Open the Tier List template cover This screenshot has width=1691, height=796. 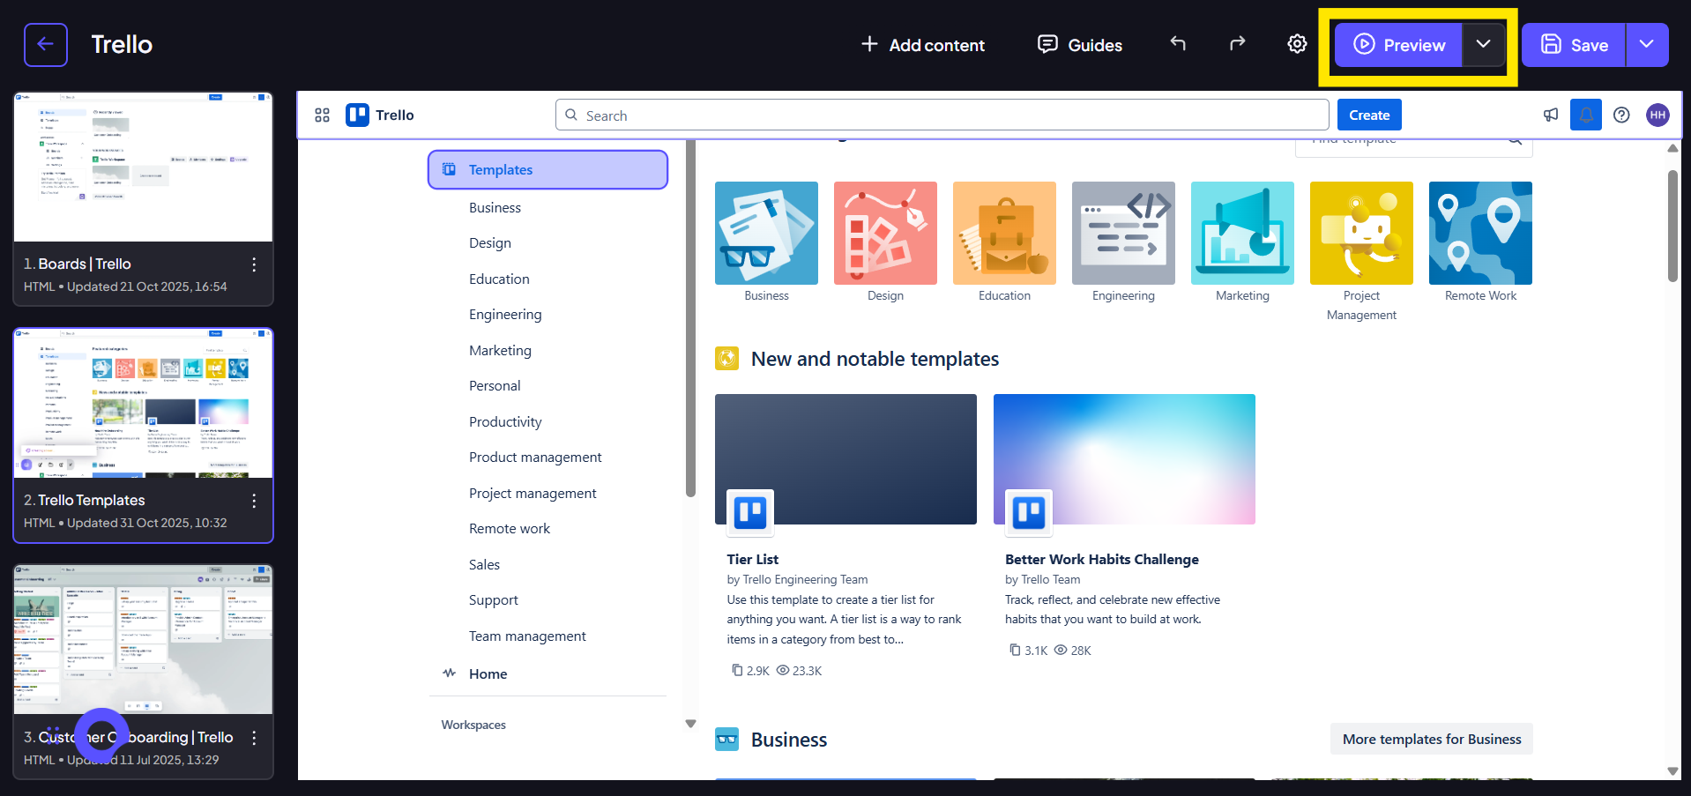pyautogui.click(x=845, y=459)
